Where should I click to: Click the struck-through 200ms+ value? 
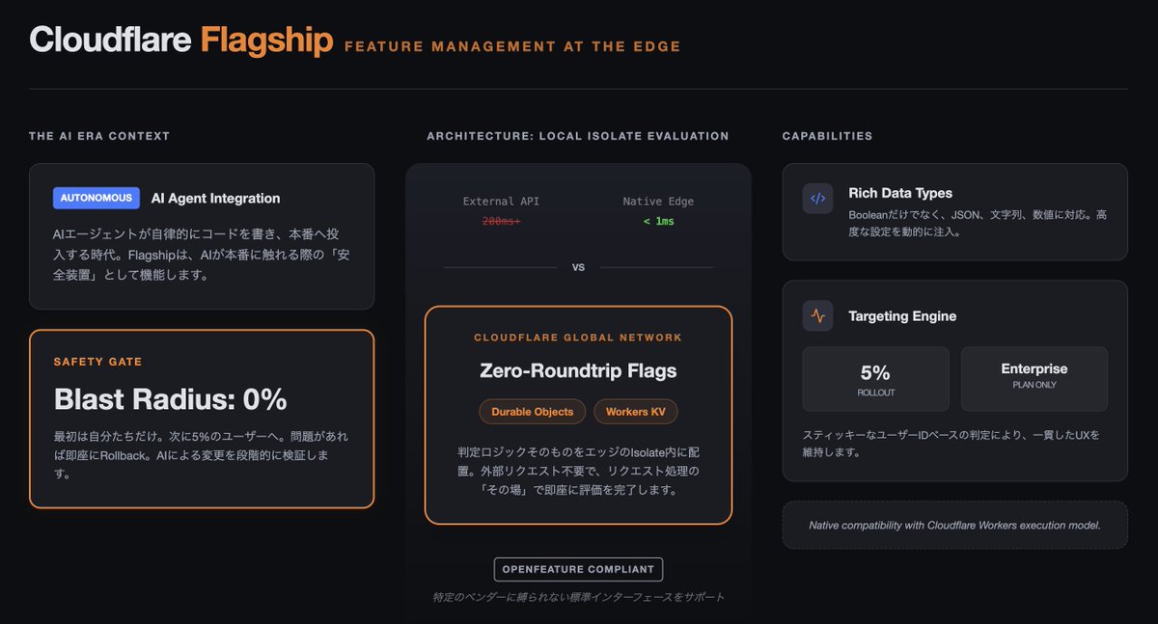(502, 221)
